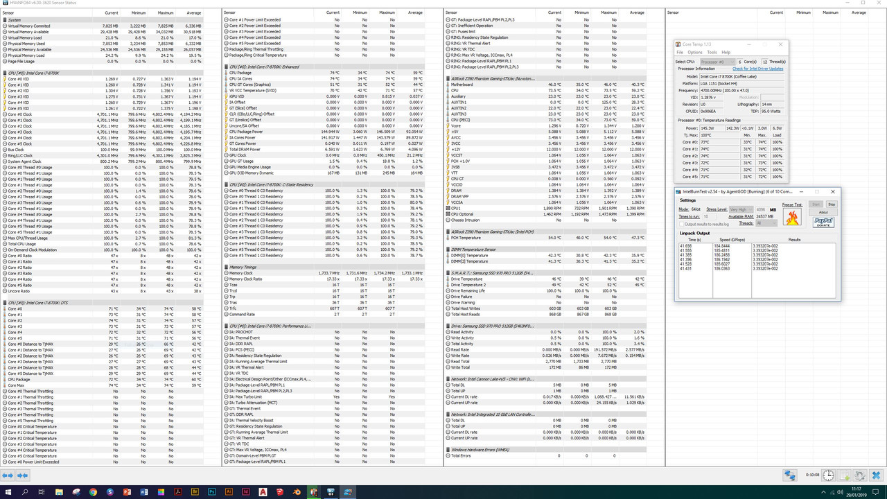Image resolution: width=887 pixels, height=499 pixels.
Task: Open settings via gear icon in HWiNFO status bar
Action: [x=860, y=476]
